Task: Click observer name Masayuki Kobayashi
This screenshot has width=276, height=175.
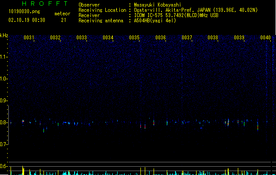Action: pos(158,5)
